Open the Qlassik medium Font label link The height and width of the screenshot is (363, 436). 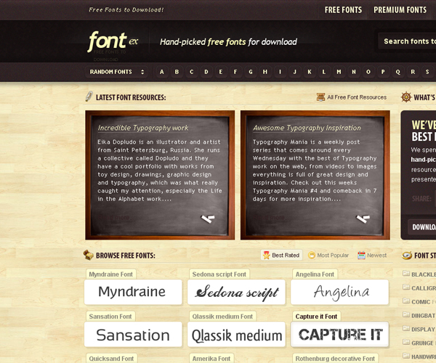[222, 317]
